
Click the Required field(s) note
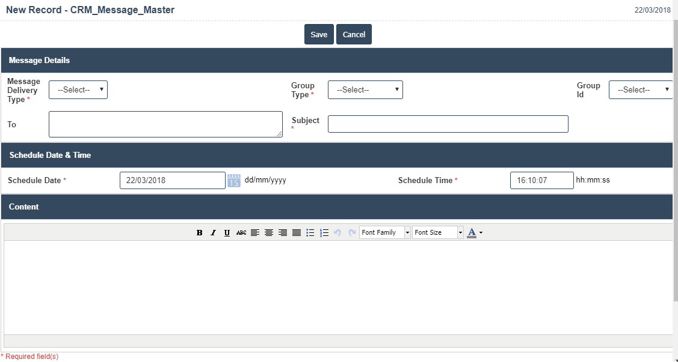(29, 357)
